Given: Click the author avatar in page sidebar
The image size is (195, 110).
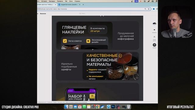Looking at the screenshot, I should pos(154,24).
